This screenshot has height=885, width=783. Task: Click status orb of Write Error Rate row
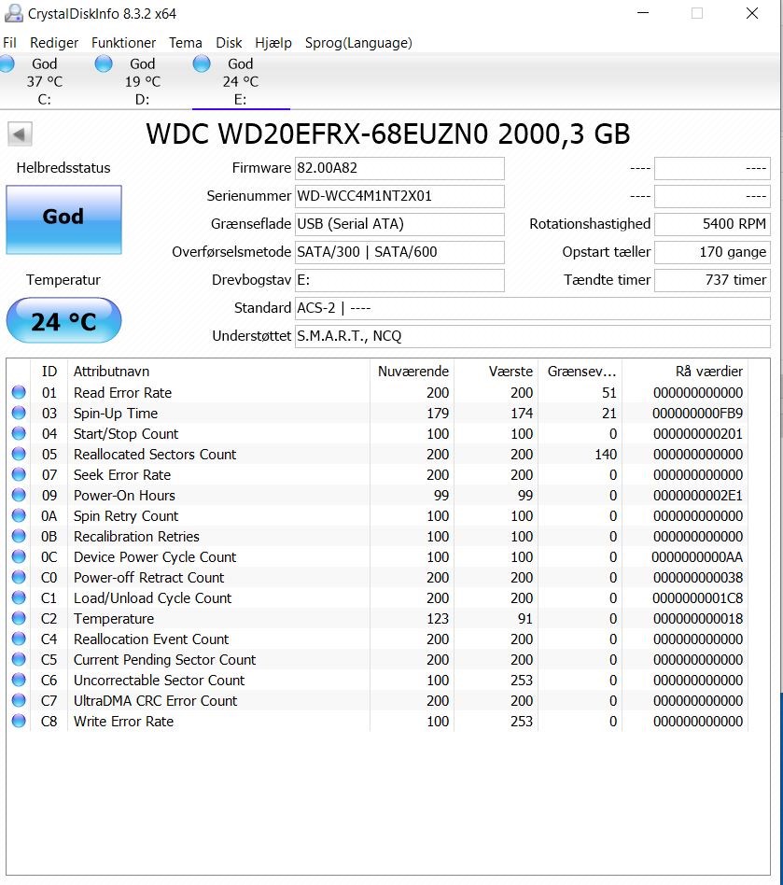[x=19, y=721]
